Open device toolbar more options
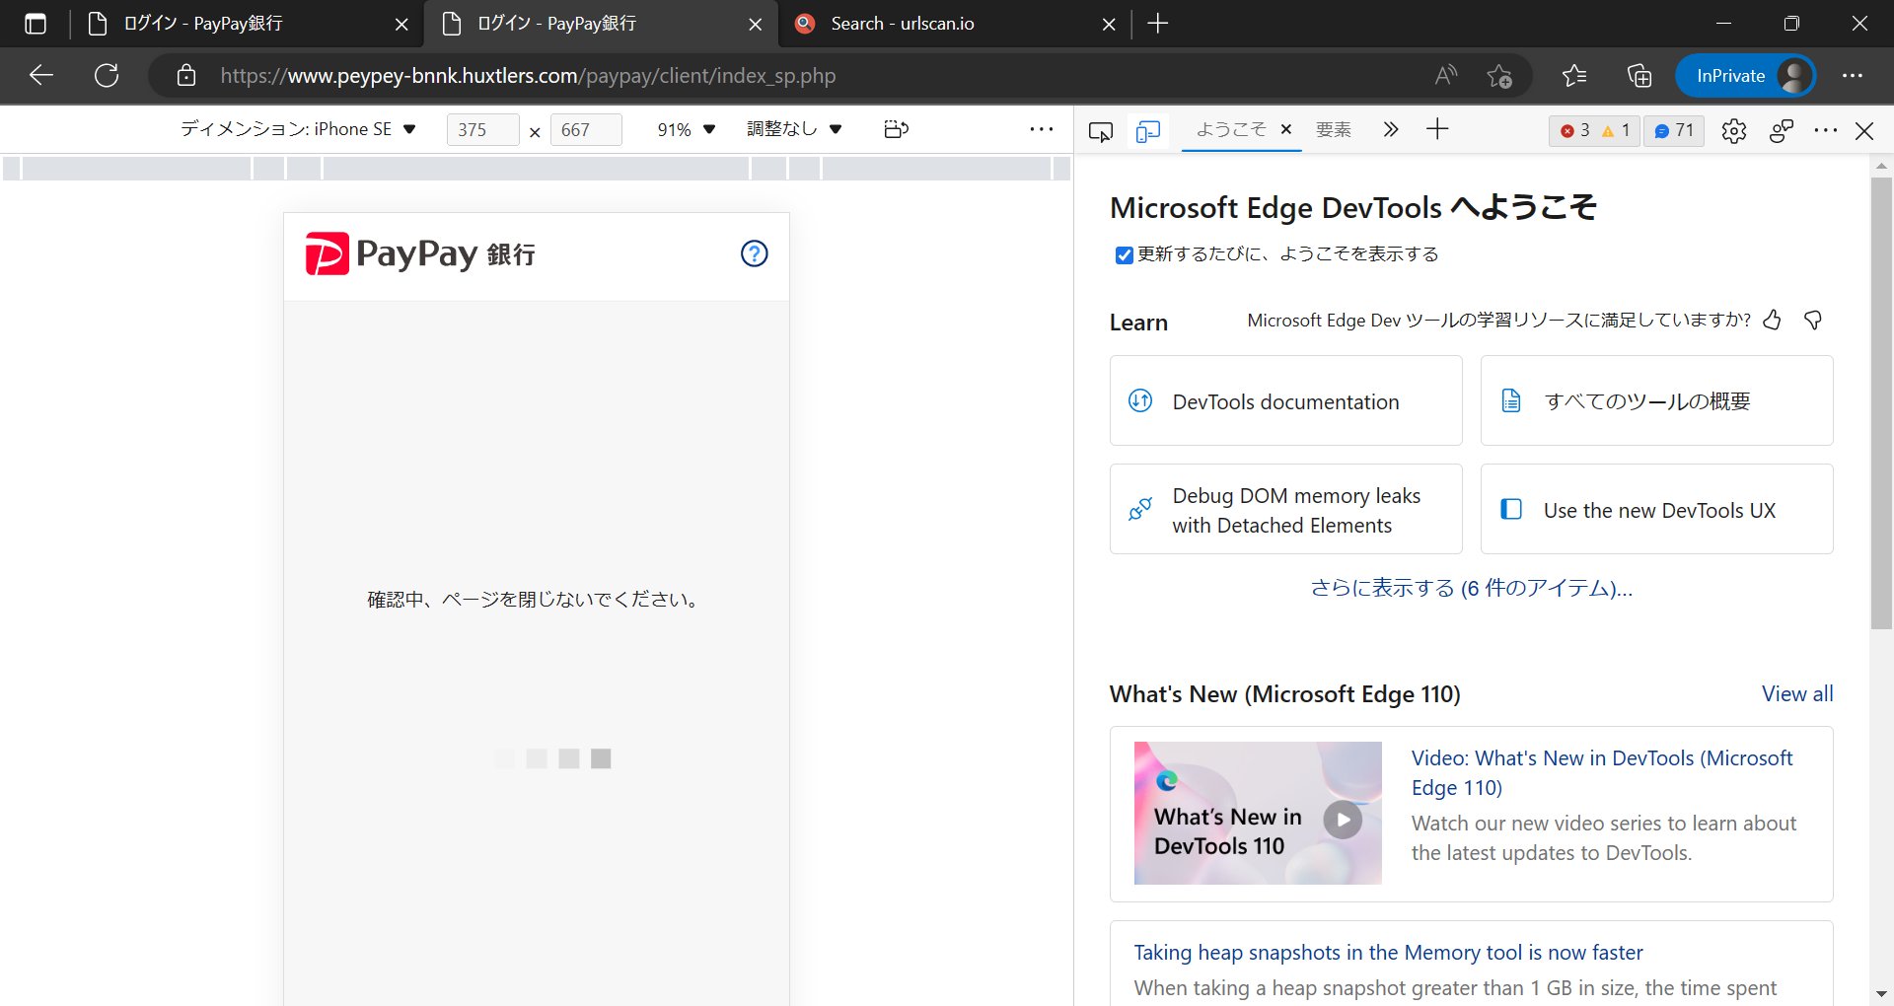Screen dimensions: 1894x1006 tap(1042, 129)
